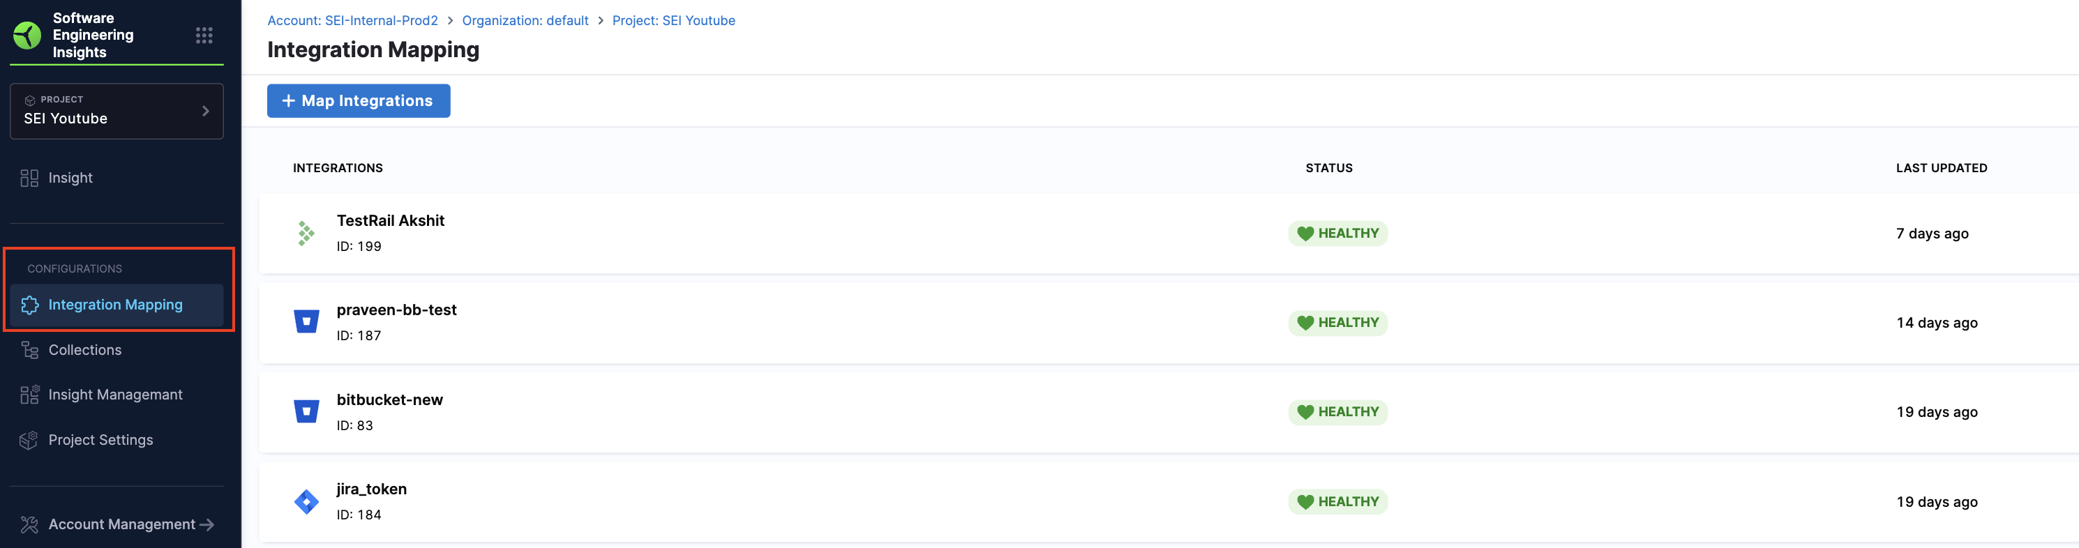Click the Project Settings icon
The image size is (2079, 548).
coord(29,440)
